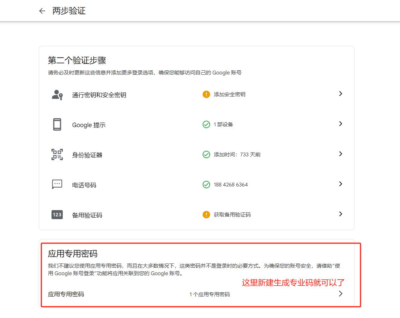Click the 备用验证码 123 icon
The height and width of the screenshot is (318, 400).
coord(57,214)
